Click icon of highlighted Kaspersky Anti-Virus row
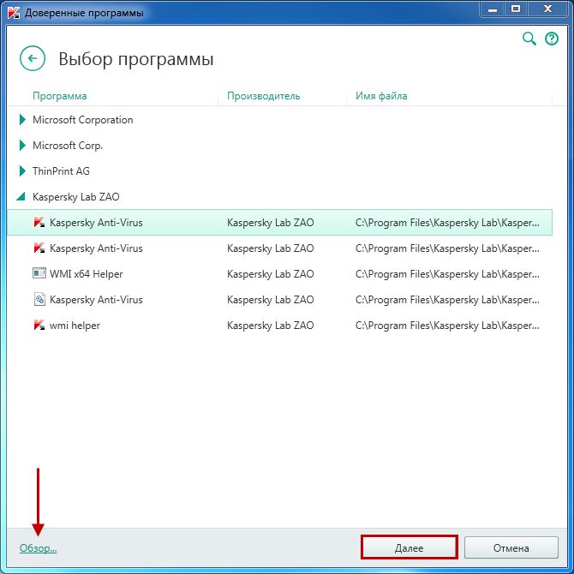574x574 pixels. 39,222
